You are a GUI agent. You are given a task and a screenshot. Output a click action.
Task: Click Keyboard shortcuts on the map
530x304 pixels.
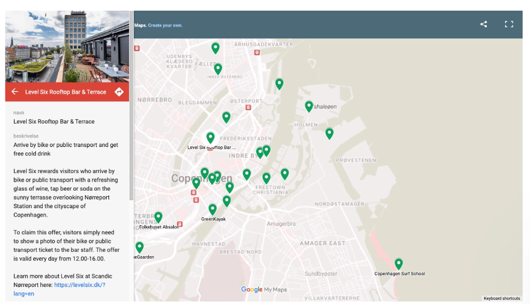[502, 298]
